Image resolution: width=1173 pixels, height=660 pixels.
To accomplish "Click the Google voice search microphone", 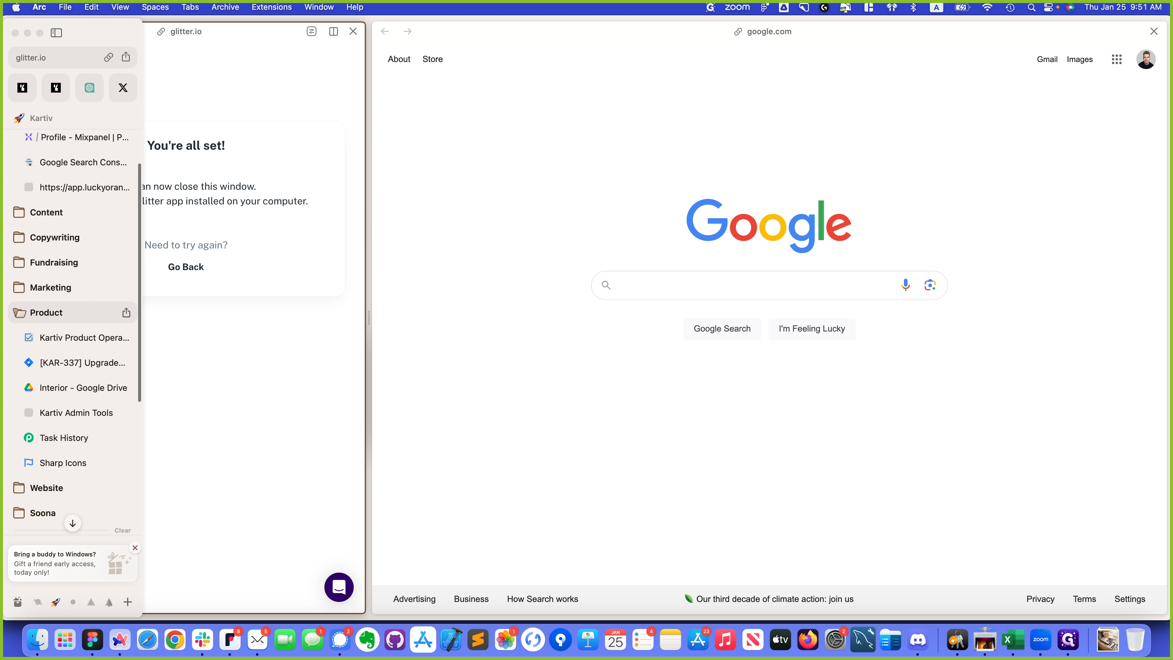I will click(x=905, y=285).
